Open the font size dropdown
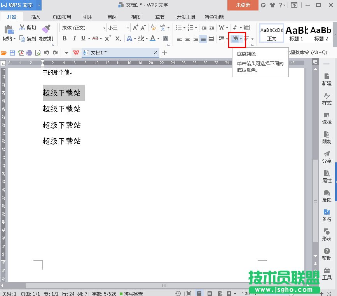This screenshot has height=296, width=337. [x=128, y=28]
